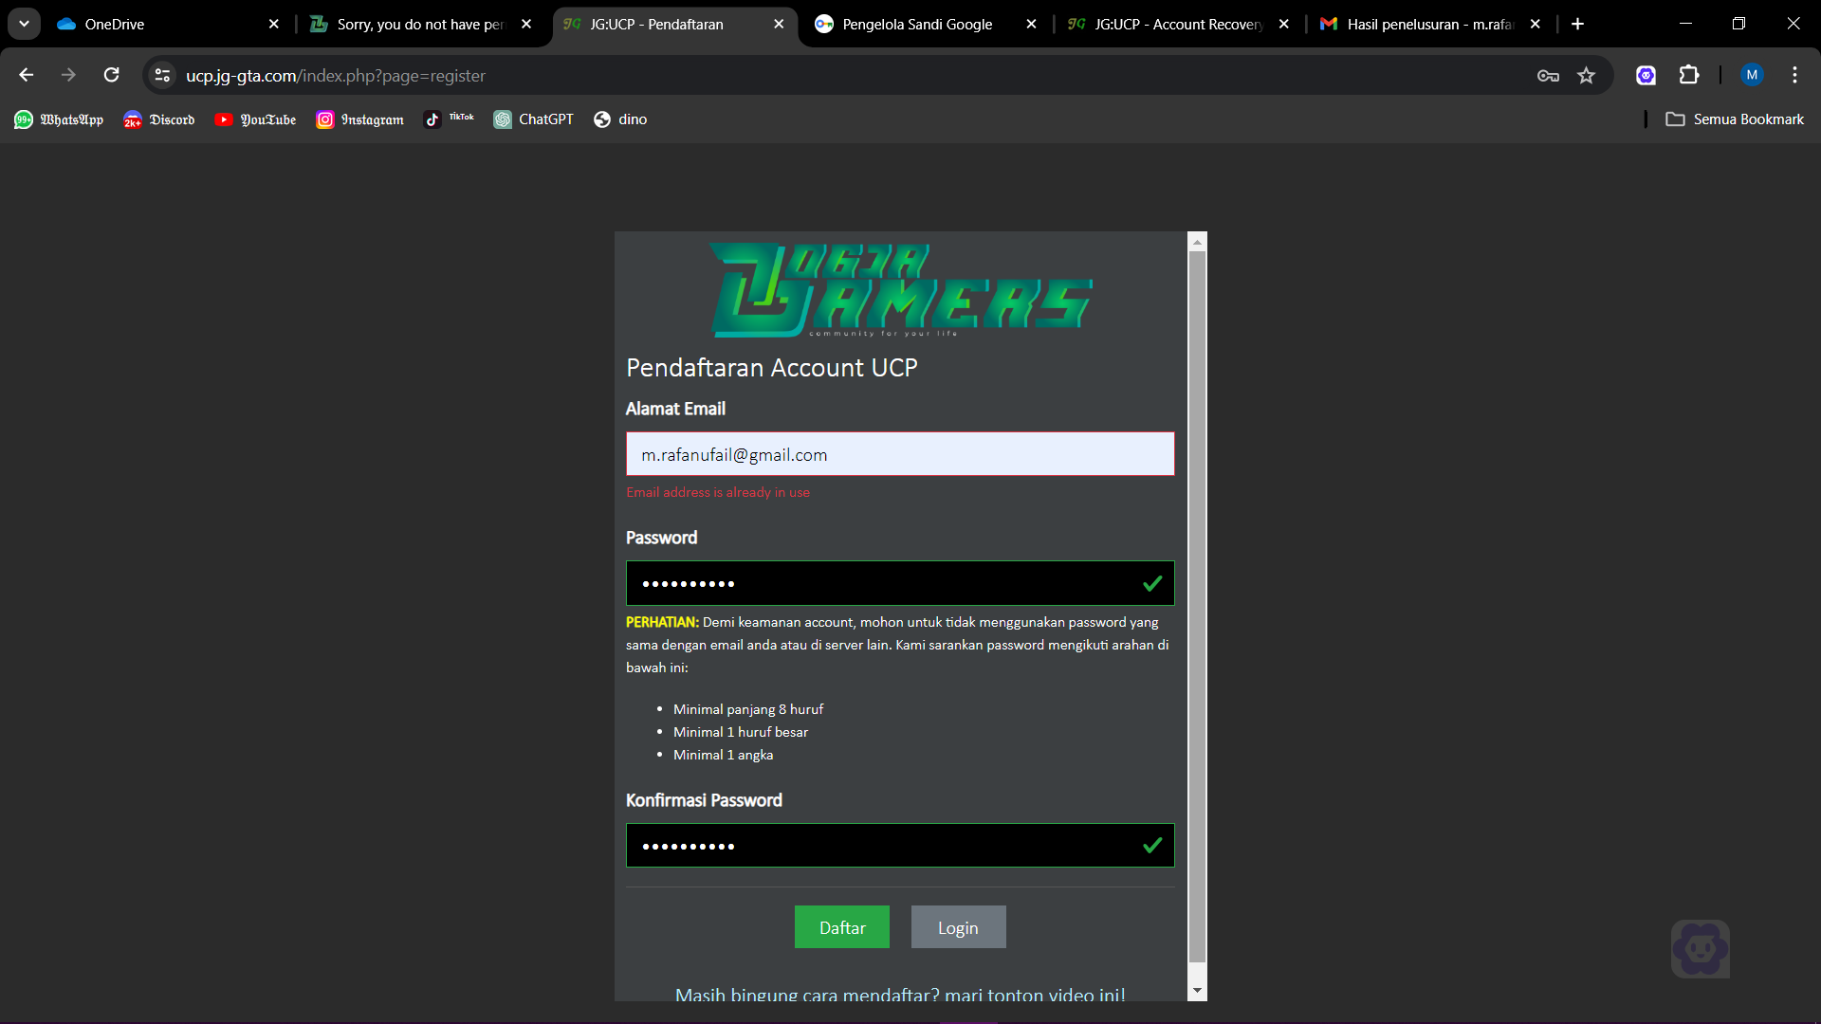Open the YouTube bookmark
The image size is (1821, 1024).
coord(255,119)
